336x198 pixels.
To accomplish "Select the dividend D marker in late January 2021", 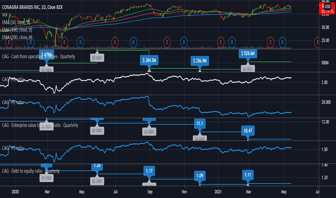I will click(x=232, y=42).
